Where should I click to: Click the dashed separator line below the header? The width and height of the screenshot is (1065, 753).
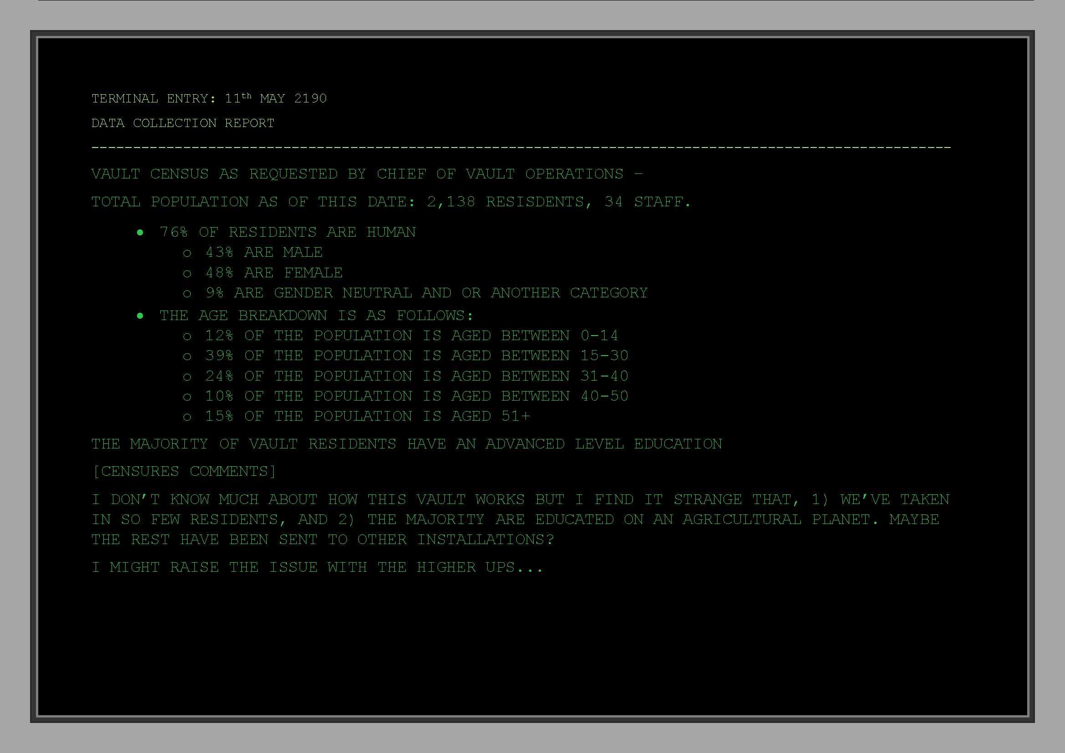click(520, 148)
